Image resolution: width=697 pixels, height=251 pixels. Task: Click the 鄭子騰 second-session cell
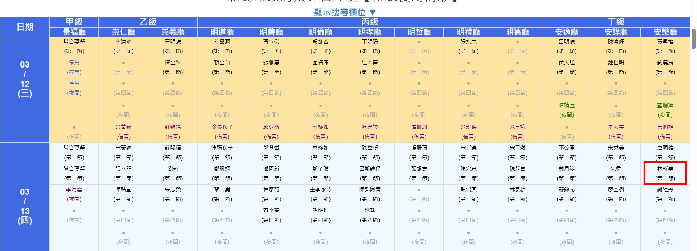coord(320,174)
